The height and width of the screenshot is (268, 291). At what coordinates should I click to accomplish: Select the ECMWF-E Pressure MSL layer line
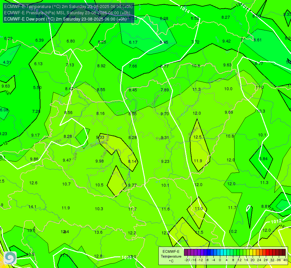[67, 13]
